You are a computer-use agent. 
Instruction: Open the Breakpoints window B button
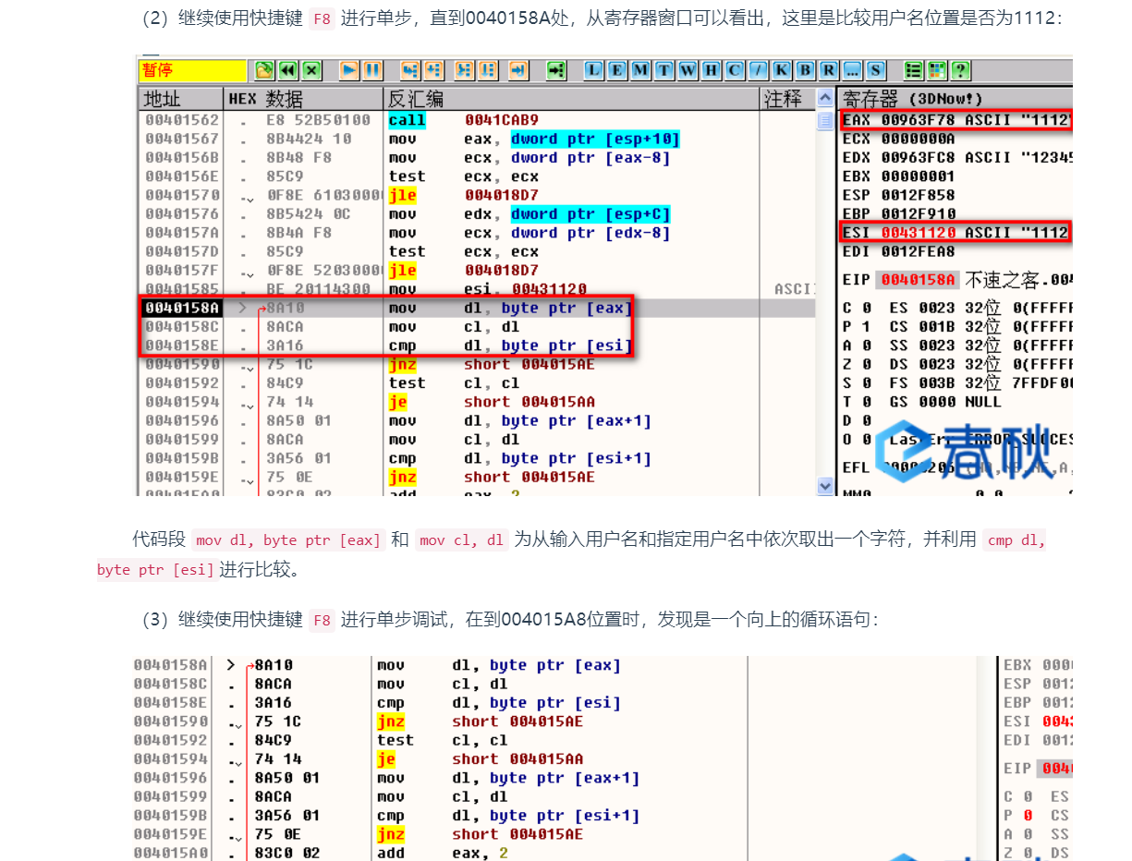pos(805,70)
